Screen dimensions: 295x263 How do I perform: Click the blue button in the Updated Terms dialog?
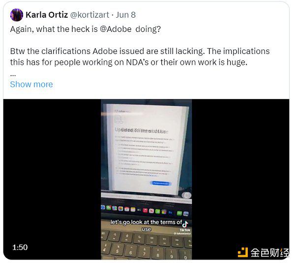pyautogui.click(x=160, y=184)
